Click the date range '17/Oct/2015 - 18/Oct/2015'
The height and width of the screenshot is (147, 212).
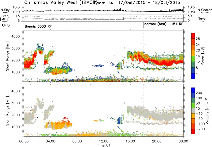tap(149, 3)
